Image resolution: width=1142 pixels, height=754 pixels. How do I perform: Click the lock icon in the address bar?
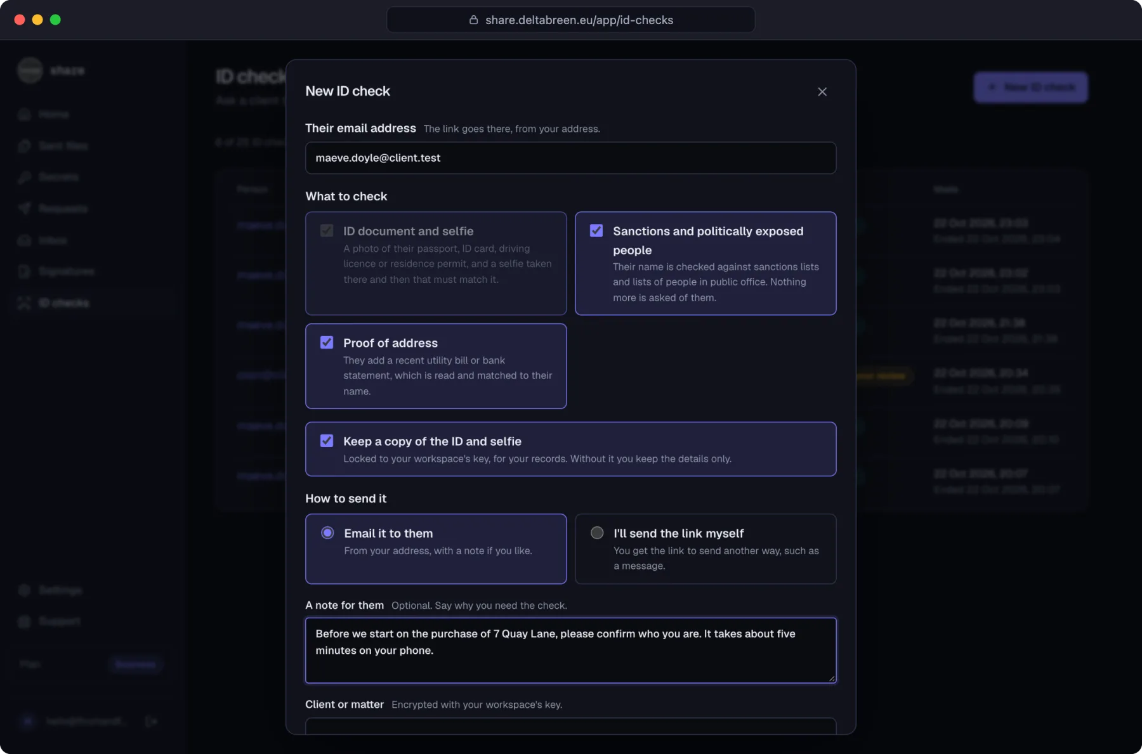pos(473,20)
